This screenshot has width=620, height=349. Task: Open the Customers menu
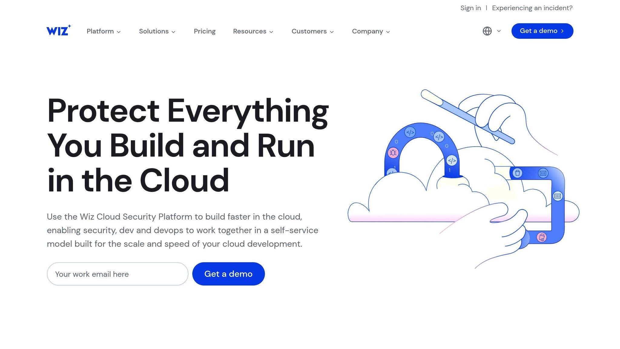313,31
